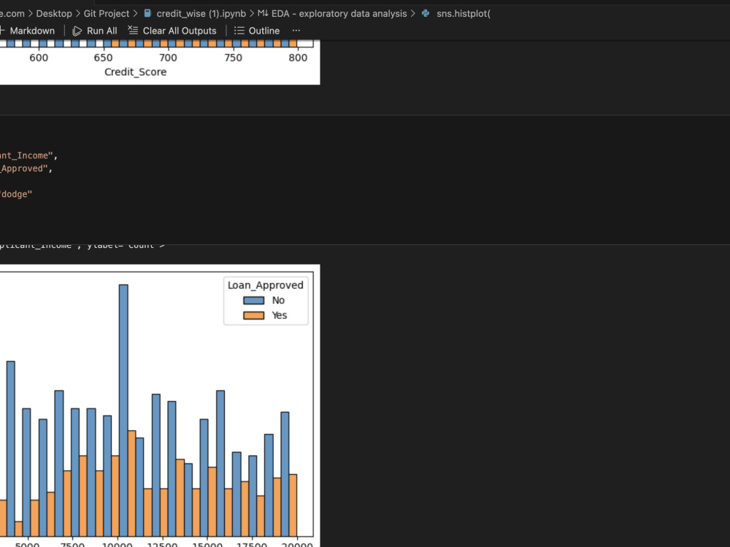Open EDA - exploratory data analysis breadcrumb
This screenshot has height=547, width=730.
(339, 13)
